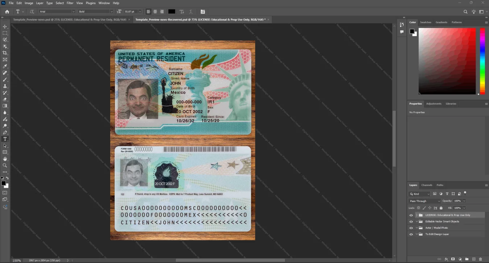Switch to the Swatches panel tab
The image size is (489, 263).
(426, 22)
